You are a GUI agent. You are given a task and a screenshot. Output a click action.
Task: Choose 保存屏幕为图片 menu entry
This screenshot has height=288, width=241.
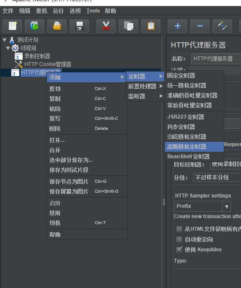[x=87, y=191]
